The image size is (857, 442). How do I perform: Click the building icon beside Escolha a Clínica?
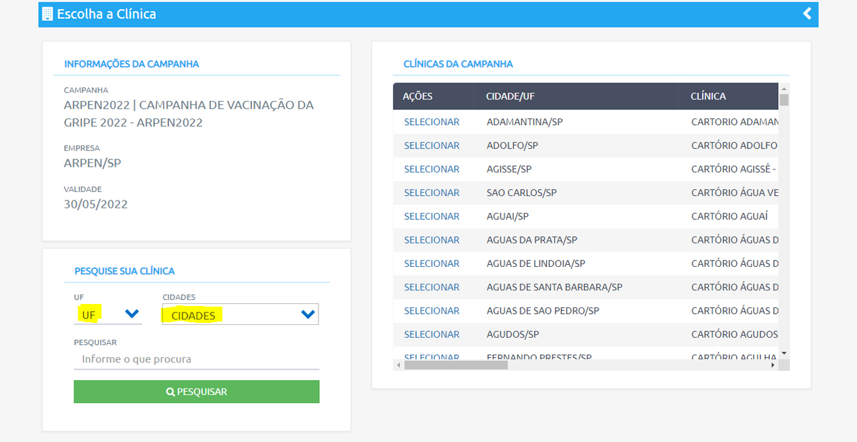click(48, 14)
